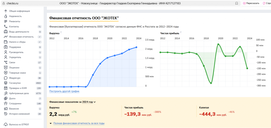Click the phone icon next to Контакты

coord(6,27)
